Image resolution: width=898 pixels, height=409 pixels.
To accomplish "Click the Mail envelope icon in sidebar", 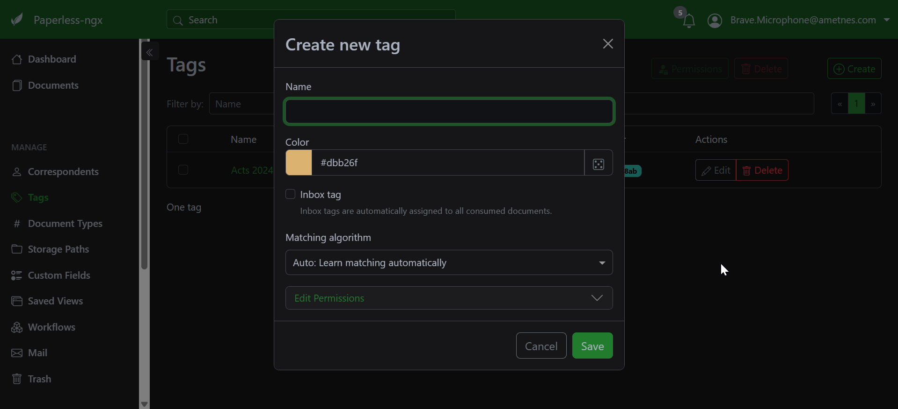I will (x=17, y=353).
